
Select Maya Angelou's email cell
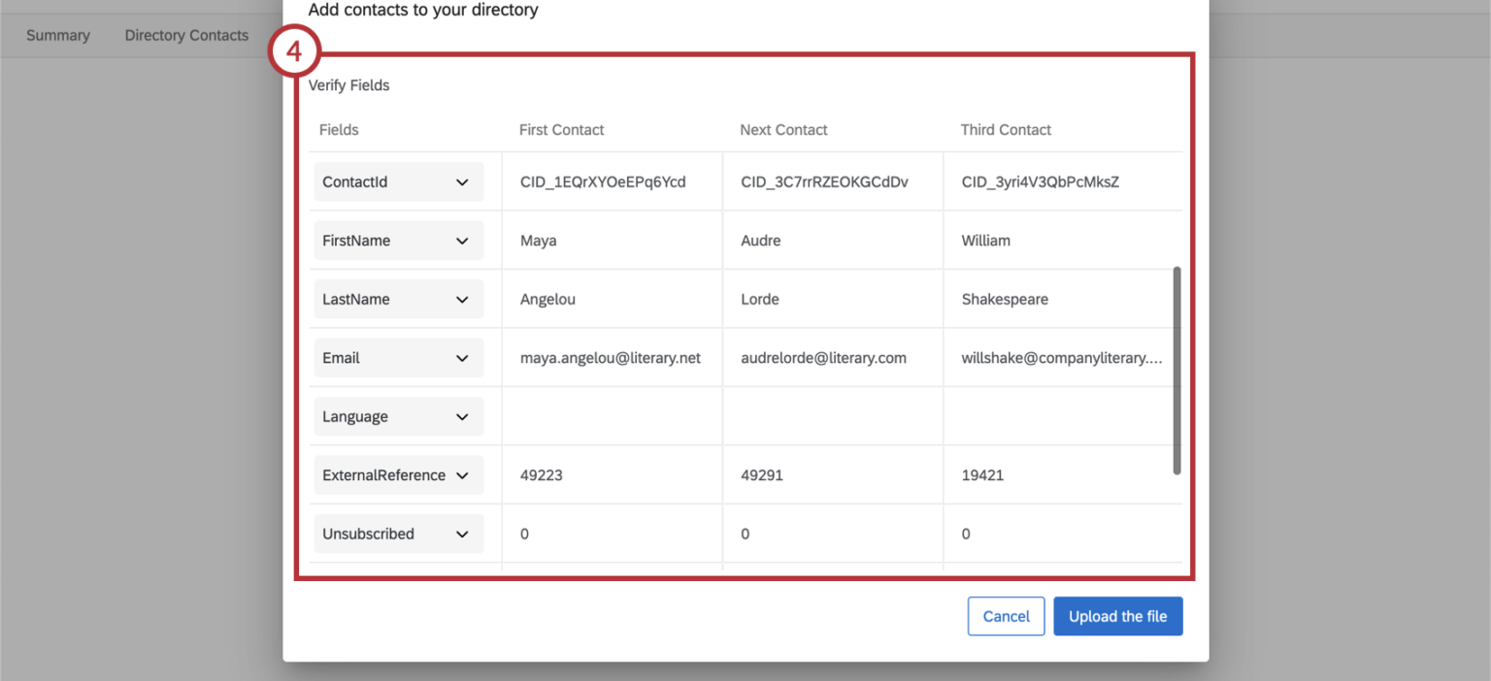click(x=610, y=357)
